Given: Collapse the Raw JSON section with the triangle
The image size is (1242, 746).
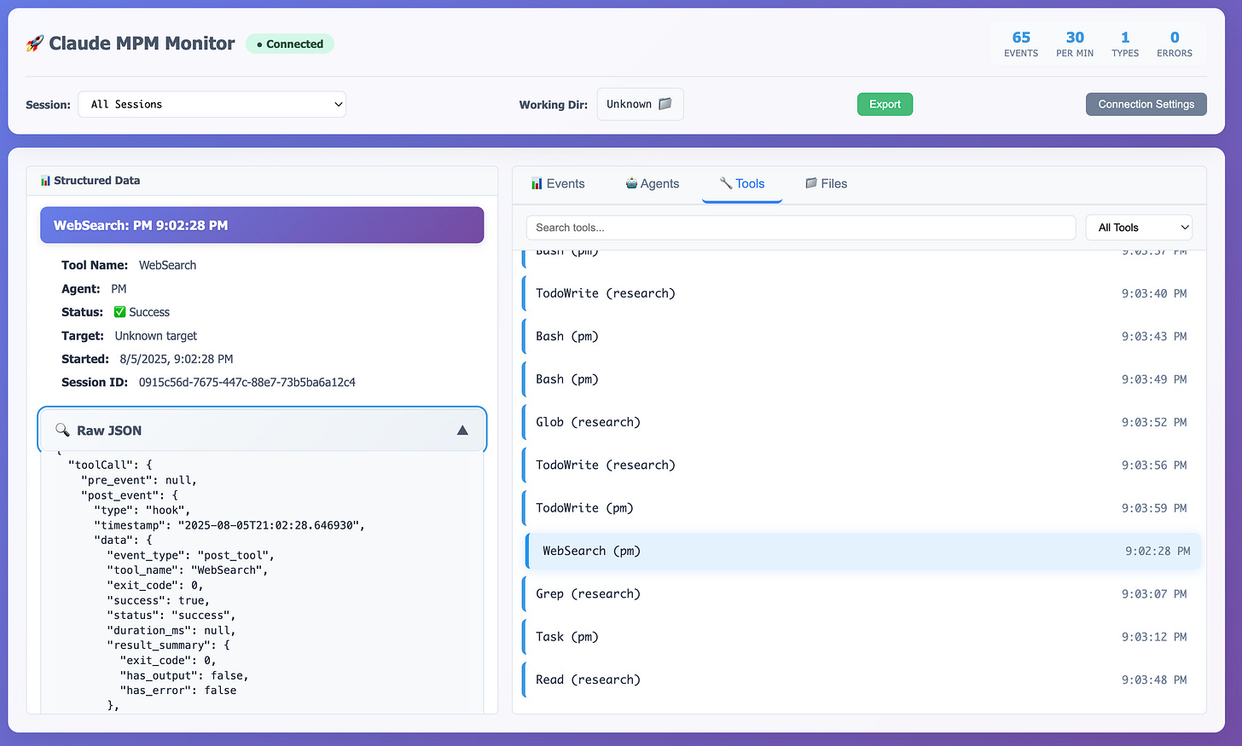Looking at the screenshot, I should click(x=462, y=431).
